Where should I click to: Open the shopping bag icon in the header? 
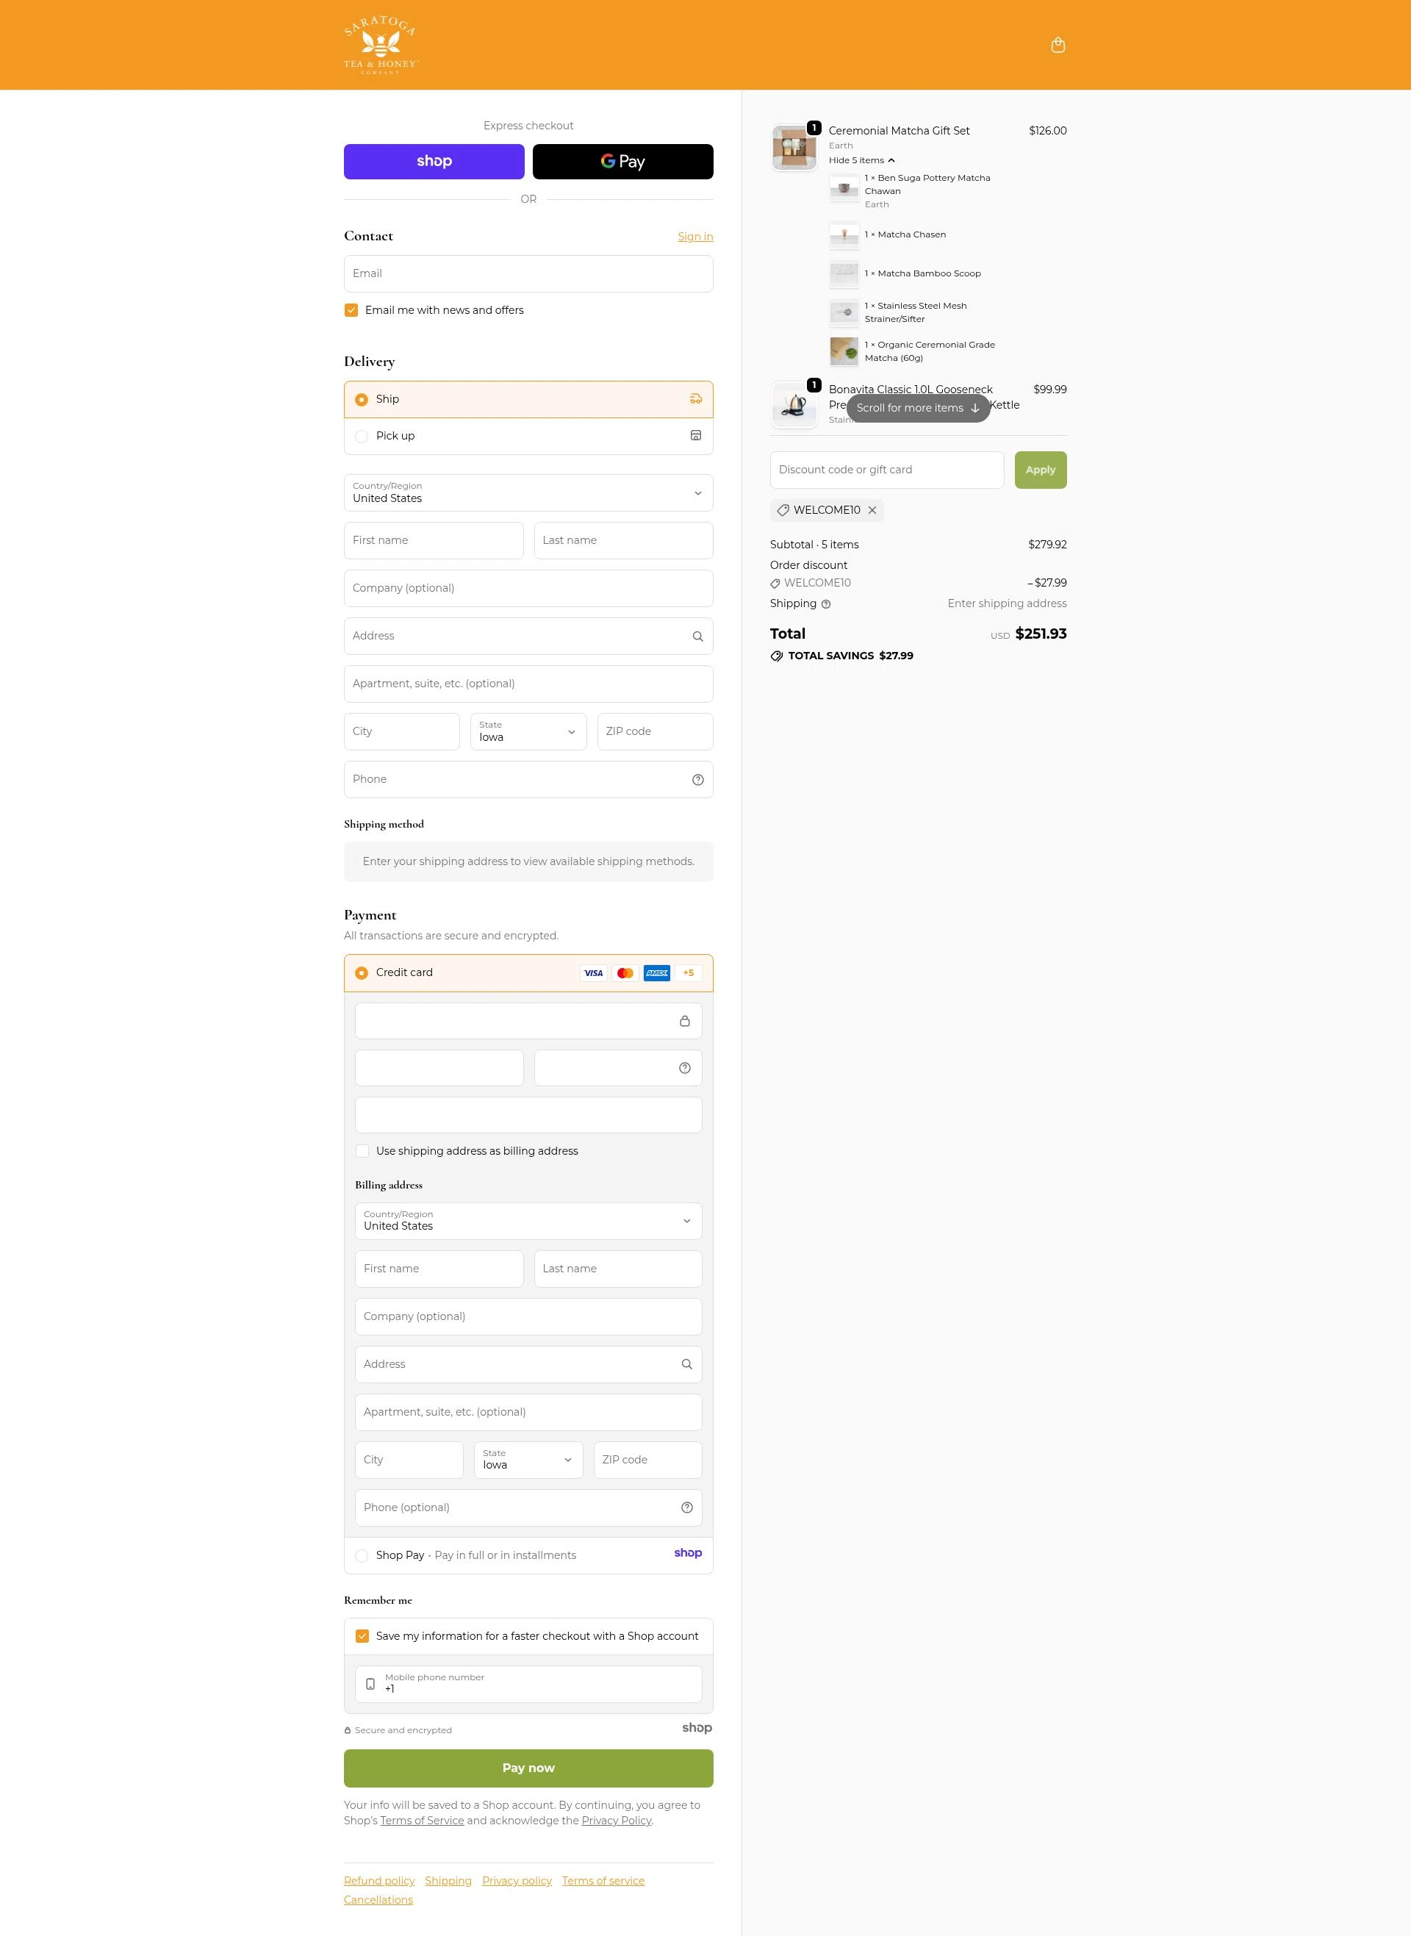click(x=1058, y=44)
